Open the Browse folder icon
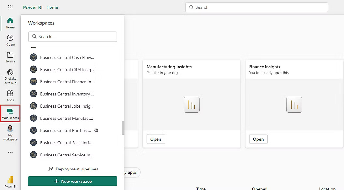Image resolution: width=344 pixels, height=190 pixels. (10, 57)
